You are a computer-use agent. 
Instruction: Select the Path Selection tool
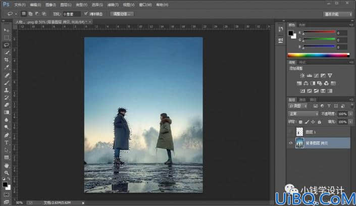pos(7,150)
